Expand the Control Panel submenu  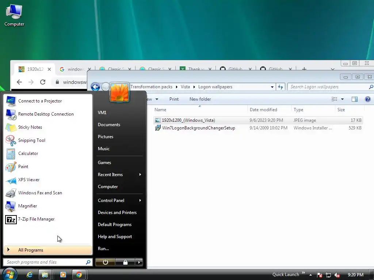140,201
